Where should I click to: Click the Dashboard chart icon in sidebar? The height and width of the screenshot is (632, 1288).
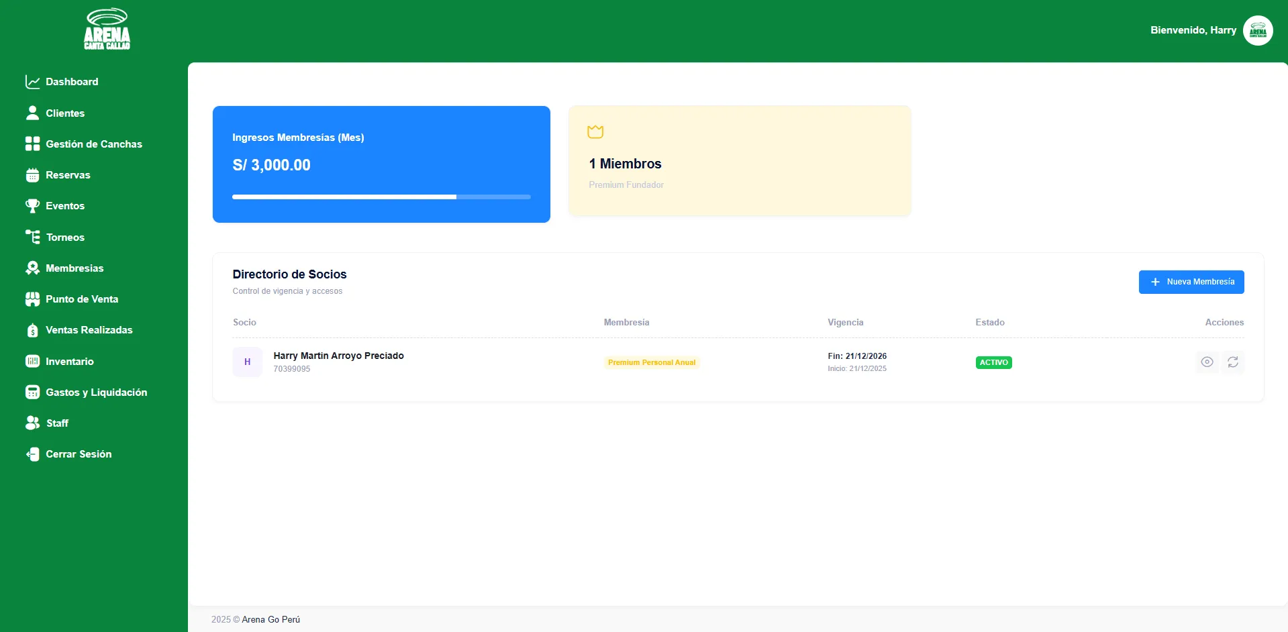32,82
